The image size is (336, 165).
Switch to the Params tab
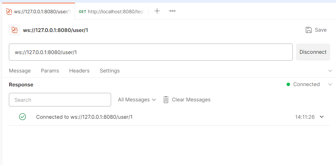(x=50, y=71)
